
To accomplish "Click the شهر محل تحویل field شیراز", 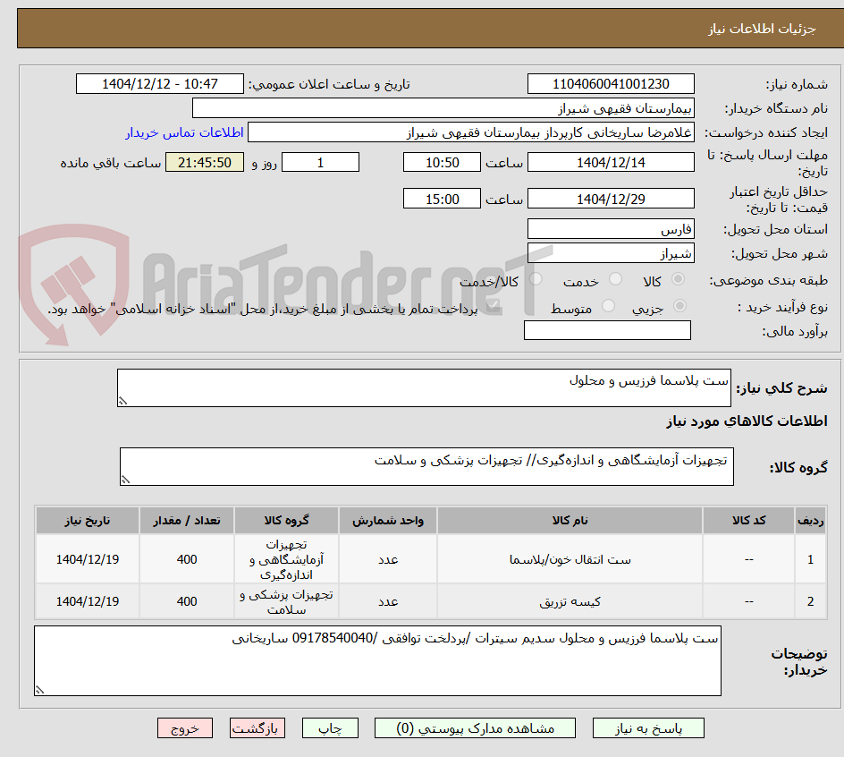I will click(611, 252).
